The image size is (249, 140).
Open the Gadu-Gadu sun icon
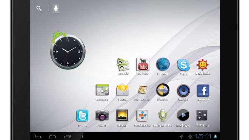point(203,65)
